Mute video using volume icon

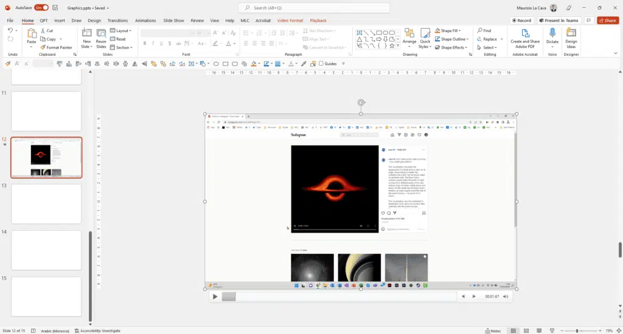pos(507,296)
